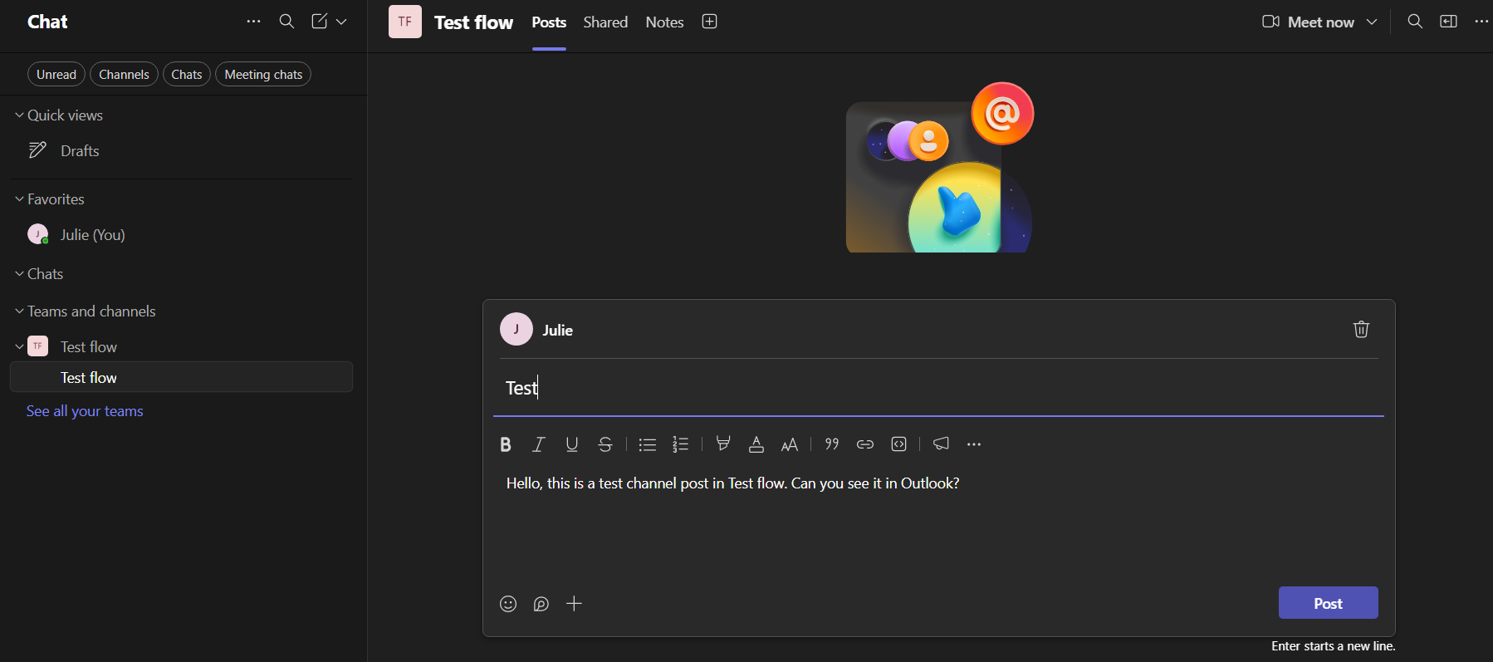This screenshot has height=662, width=1493.
Task: Switch to the Shared tab
Action: pyautogui.click(x=605, y=22)
